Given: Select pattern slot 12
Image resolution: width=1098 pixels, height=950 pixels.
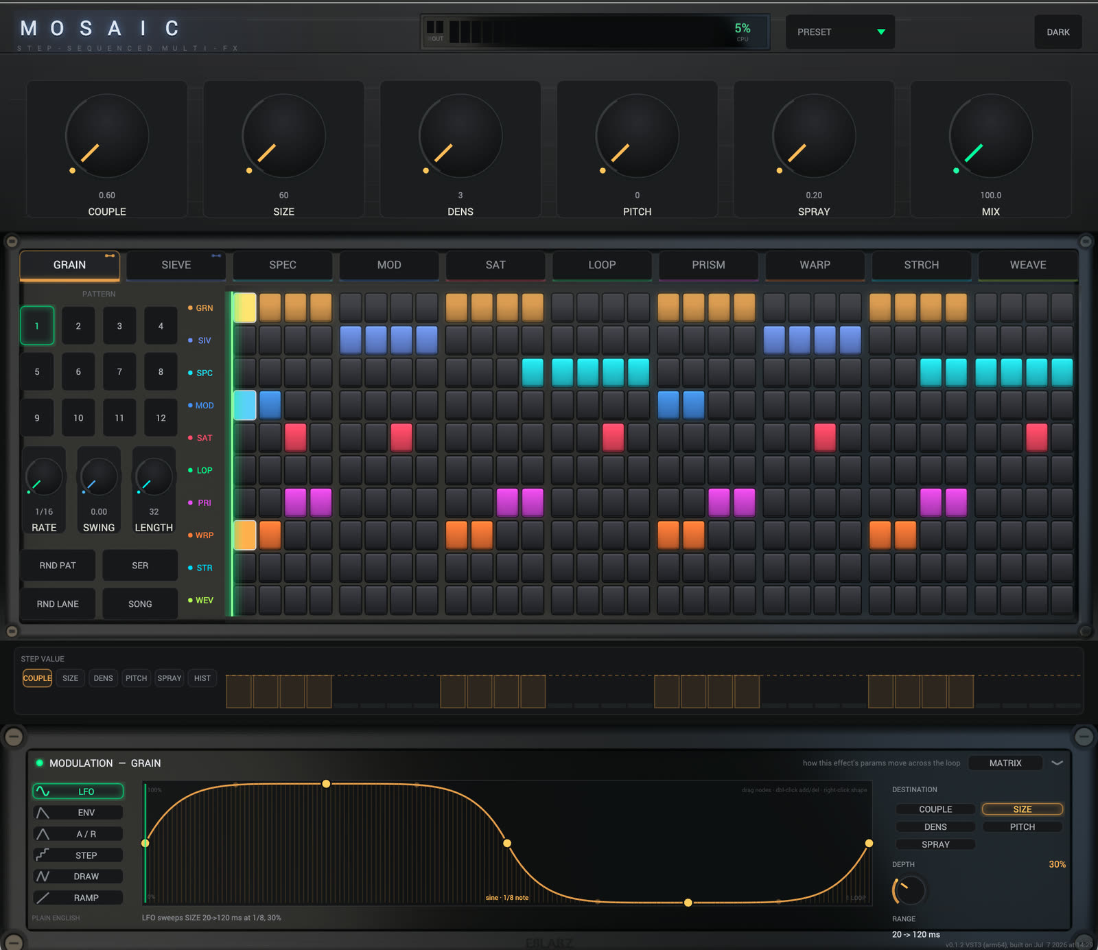Looking at the screenshot, I should tap(161, 417).
